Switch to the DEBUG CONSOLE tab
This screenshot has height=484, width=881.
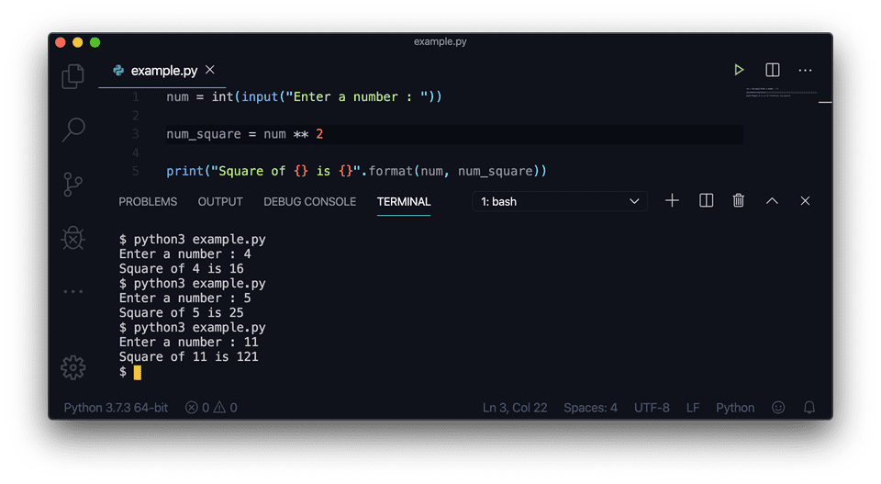coord(309,202)
